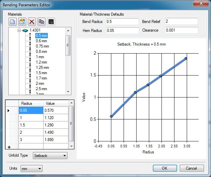Click the Paste icon in Materials toolbar
The height and width of the screenshot is (177, 211).
51,22
